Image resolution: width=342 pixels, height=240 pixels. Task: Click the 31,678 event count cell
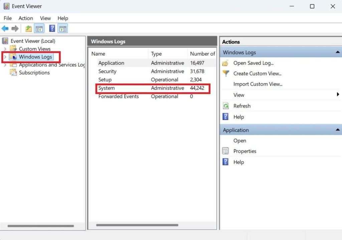point(197,71)
